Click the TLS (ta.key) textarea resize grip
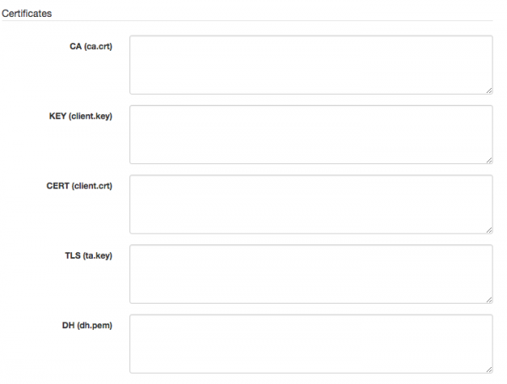The width and height of the screenshot is (507, 384). [x=489, y=299]
